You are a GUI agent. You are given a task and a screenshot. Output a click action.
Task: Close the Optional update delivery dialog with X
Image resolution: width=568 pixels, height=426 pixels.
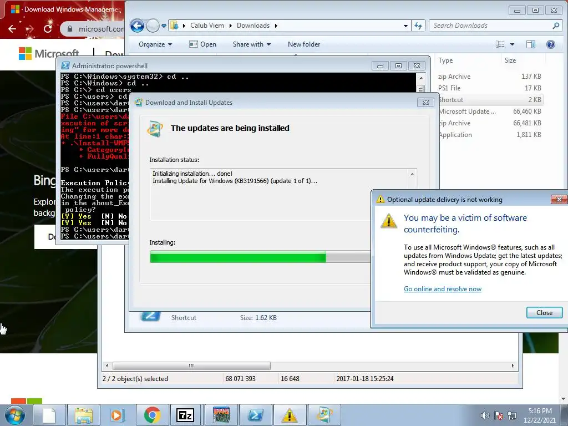(x=559, y=199)
